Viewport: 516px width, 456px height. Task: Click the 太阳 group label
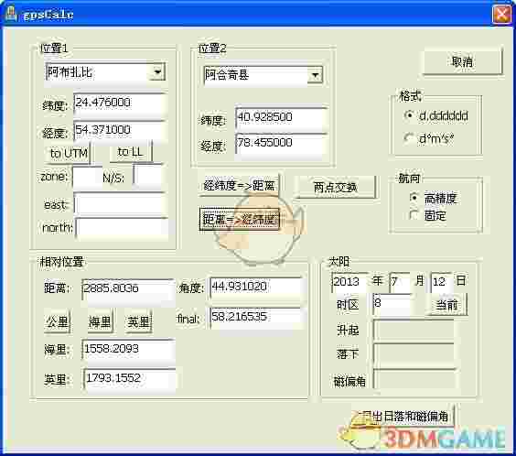click(339, 261)
